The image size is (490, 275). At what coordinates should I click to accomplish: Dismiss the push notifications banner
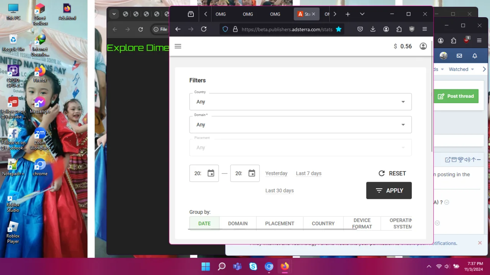tap(480, 243)
